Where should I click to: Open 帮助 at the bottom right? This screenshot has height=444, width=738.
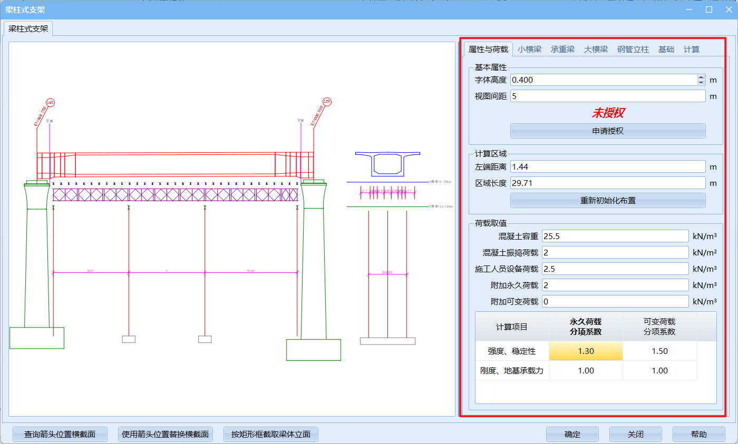coord(698,435)
